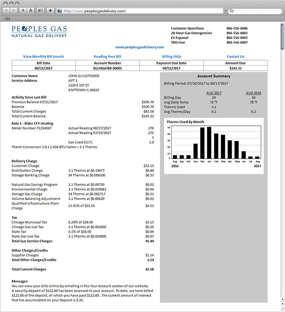
Task: Click the page vertical scrollbar thumb
Action: click(x=282, y=36)
